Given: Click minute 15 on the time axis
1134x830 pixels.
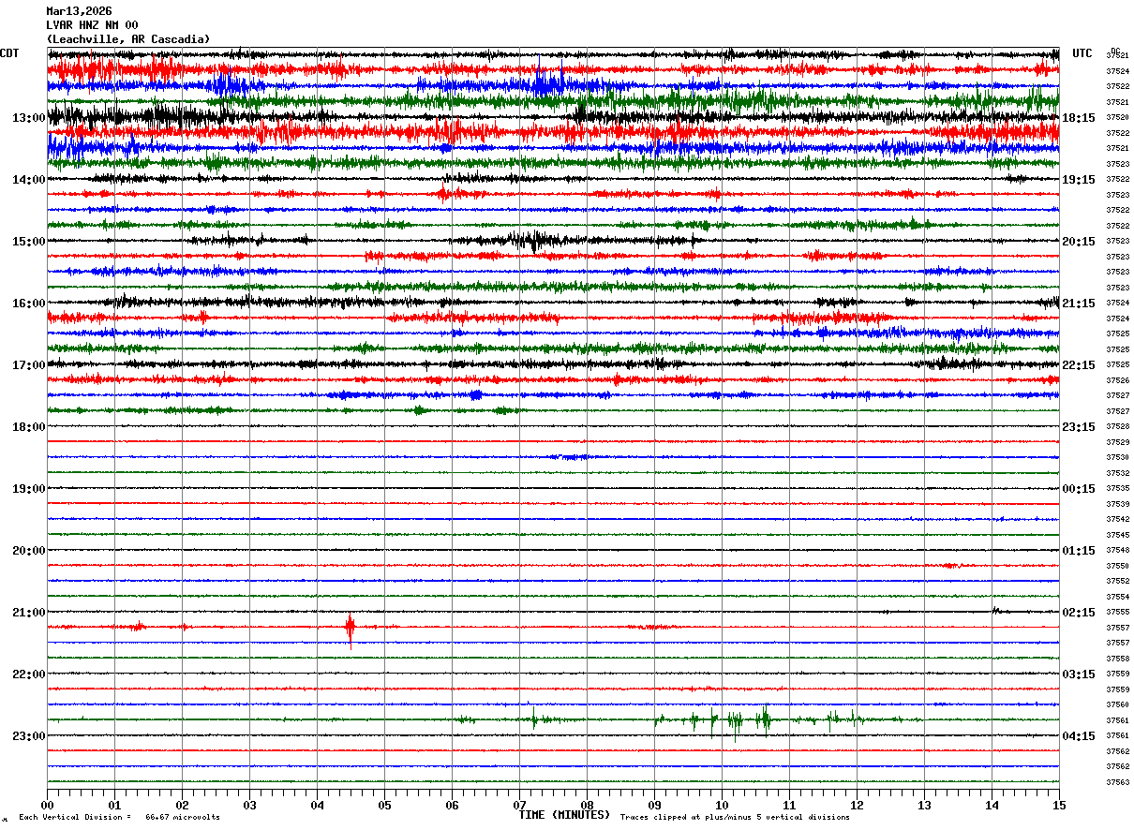Looking at the screenshot, I should click(x=1059, y=806).
